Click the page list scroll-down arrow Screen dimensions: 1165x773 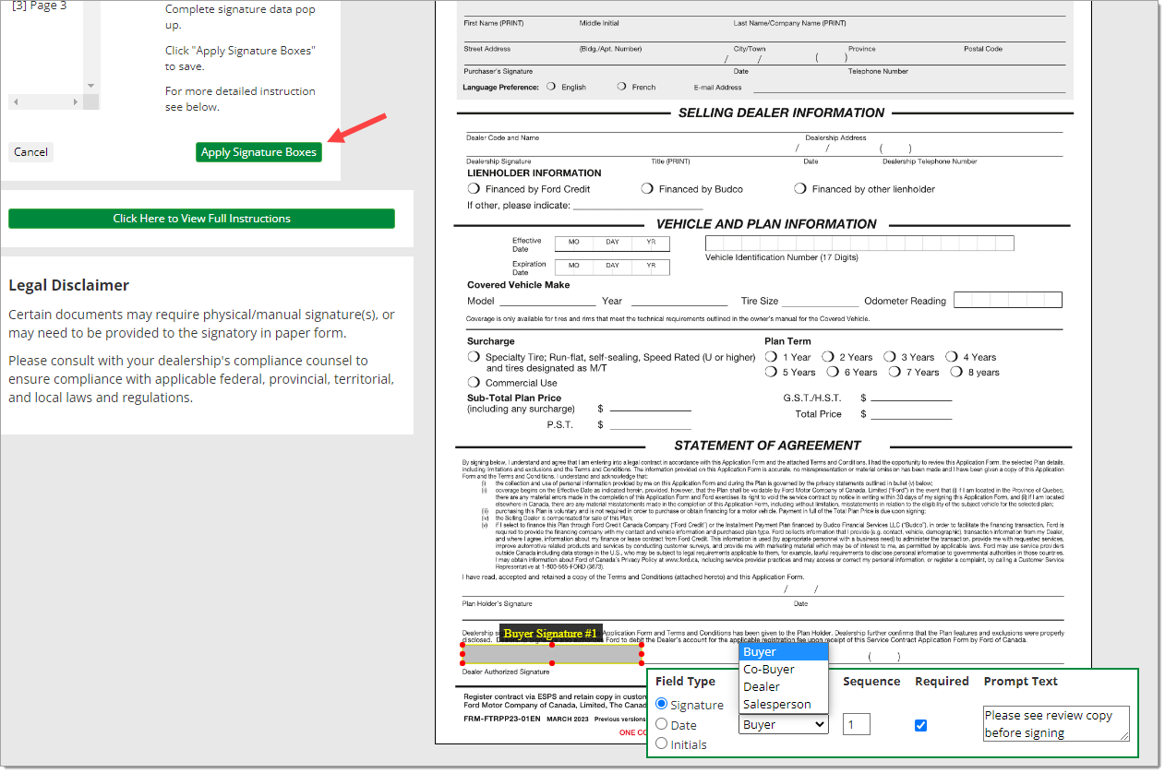(x=90, y=86)
